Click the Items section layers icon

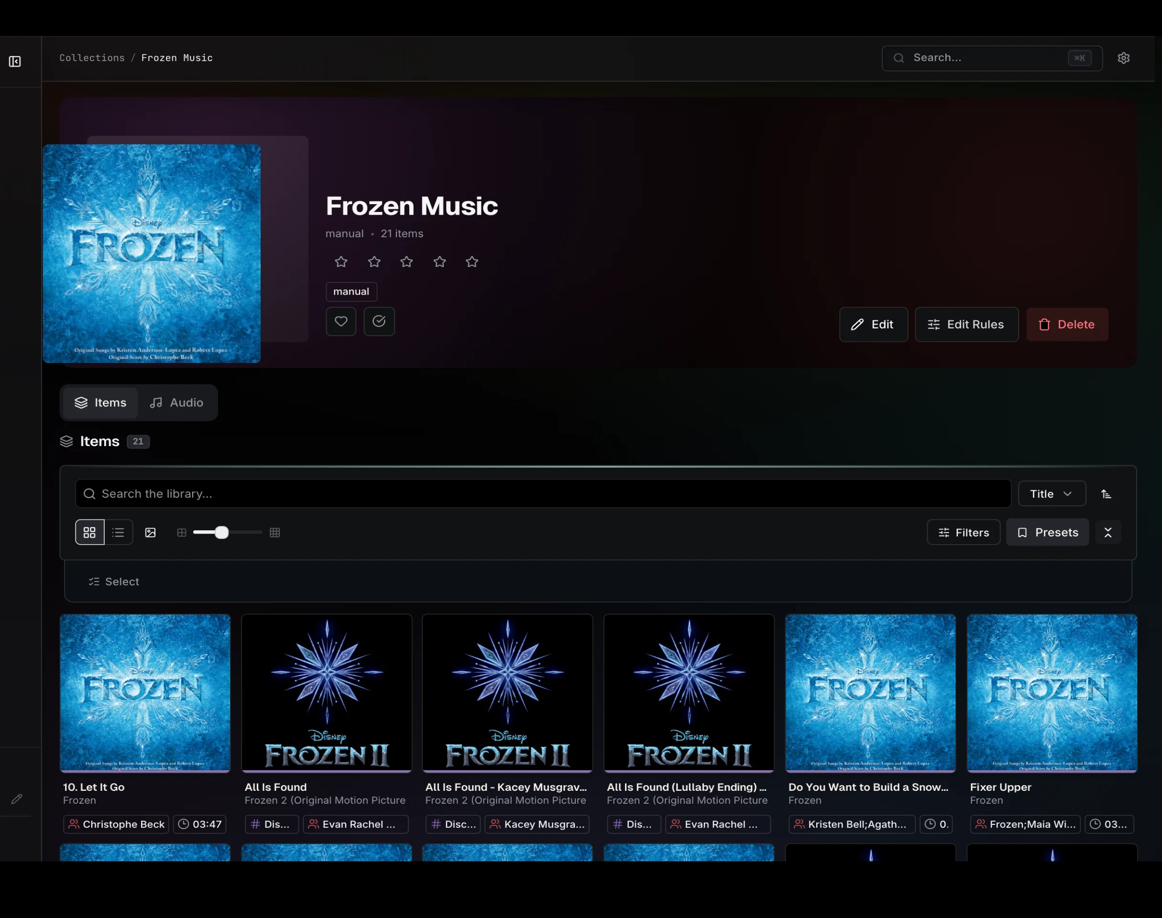pos(66,441)
